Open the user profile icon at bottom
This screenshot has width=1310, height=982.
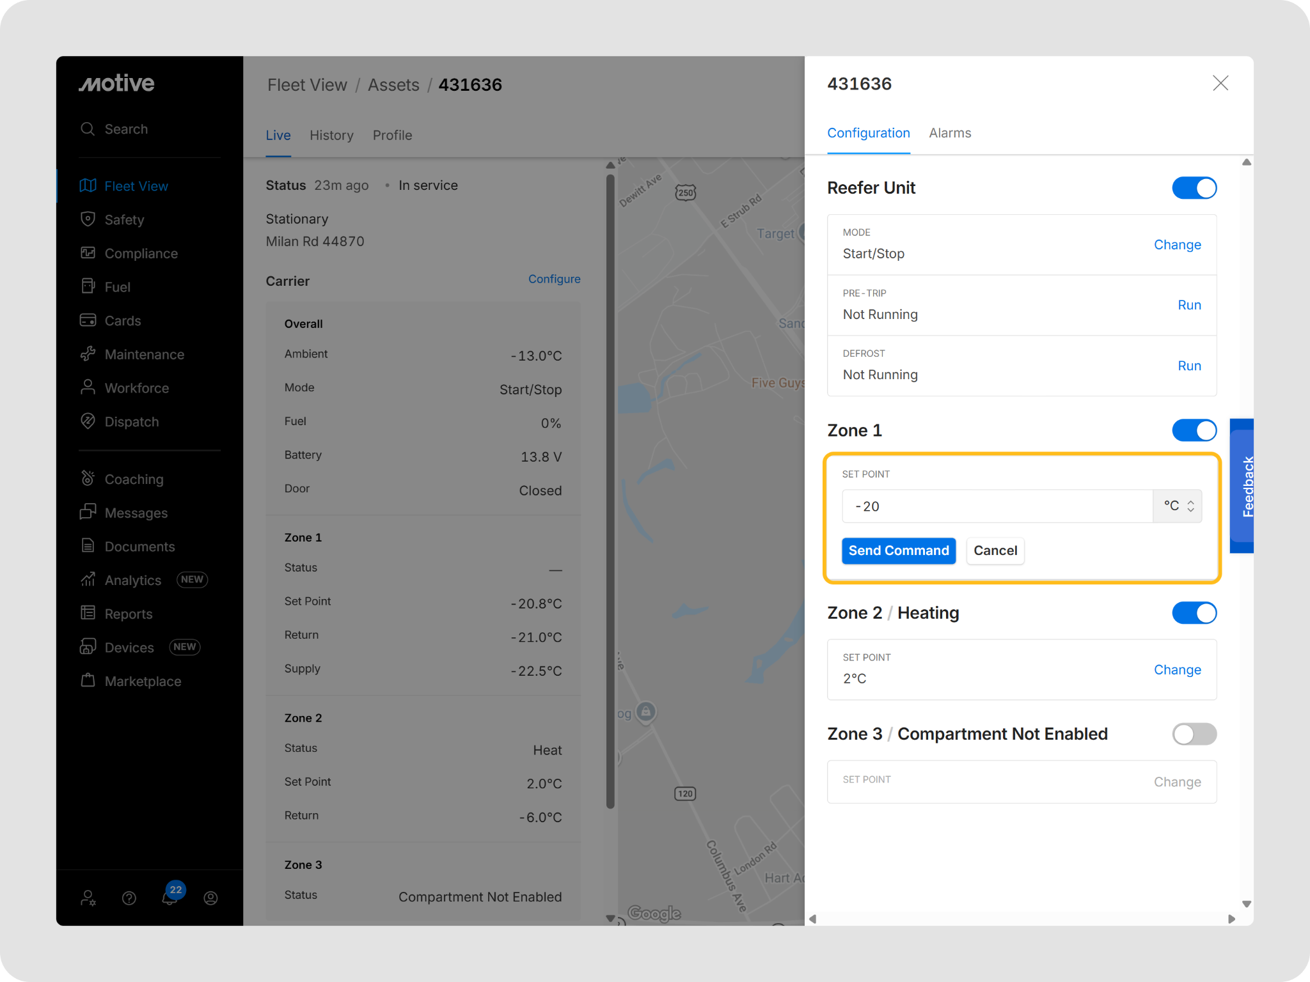(210, 898)
